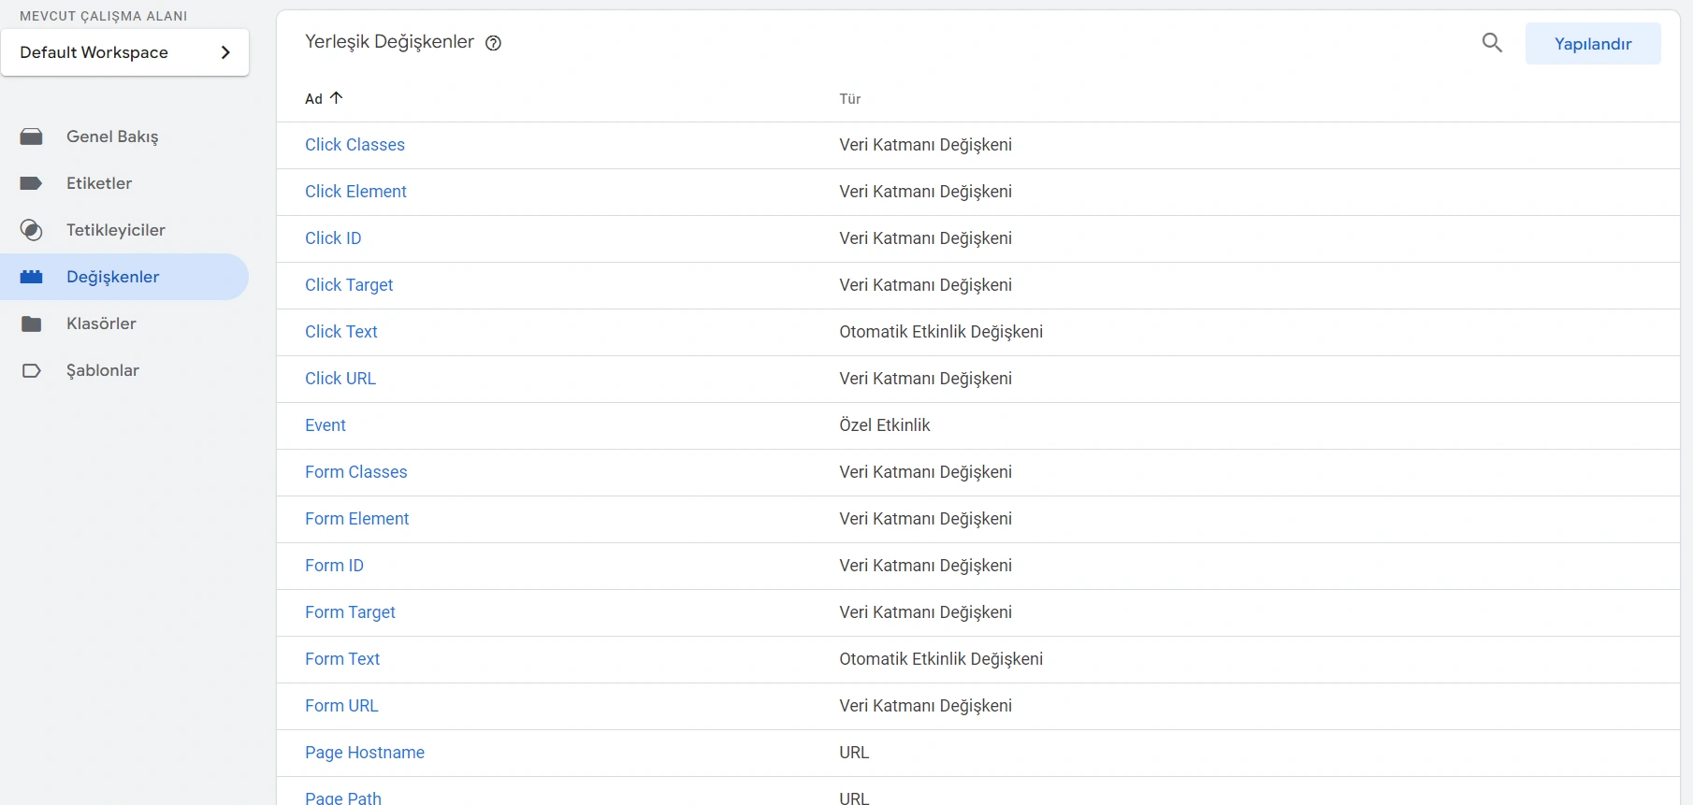This screenshot has height=805, width=1693.
Task: Click Veri Katmanı Değişkeni in Form URL row
Action: tap(925, 706)
